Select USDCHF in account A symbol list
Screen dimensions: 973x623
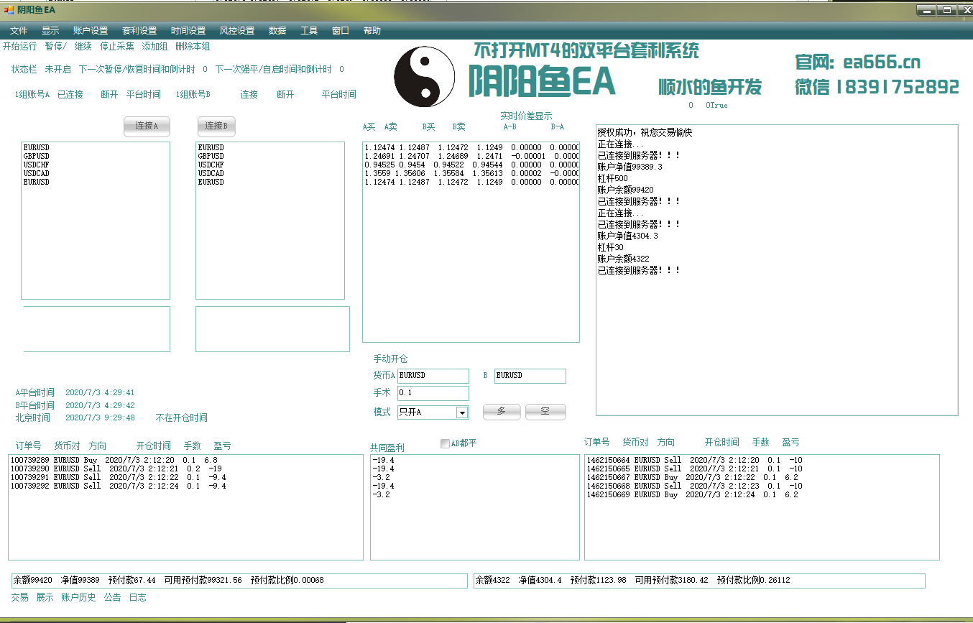[x=96, y=165]
